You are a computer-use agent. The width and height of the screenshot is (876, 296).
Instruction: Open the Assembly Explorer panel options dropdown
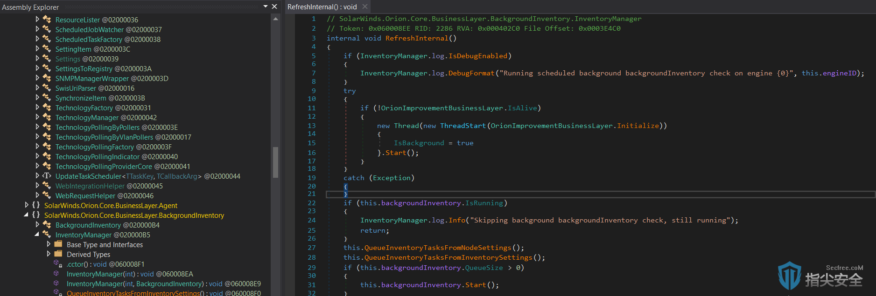[266, 7]
